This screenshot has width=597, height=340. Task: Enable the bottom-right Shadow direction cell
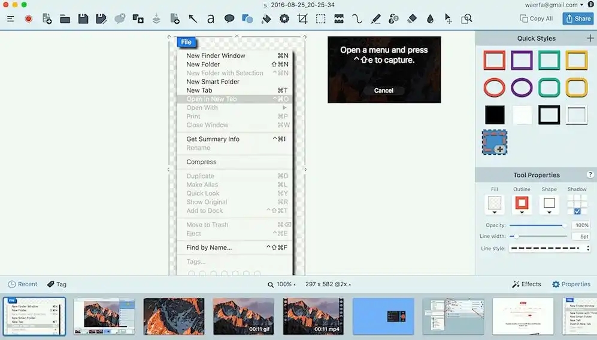coord(584,211)
